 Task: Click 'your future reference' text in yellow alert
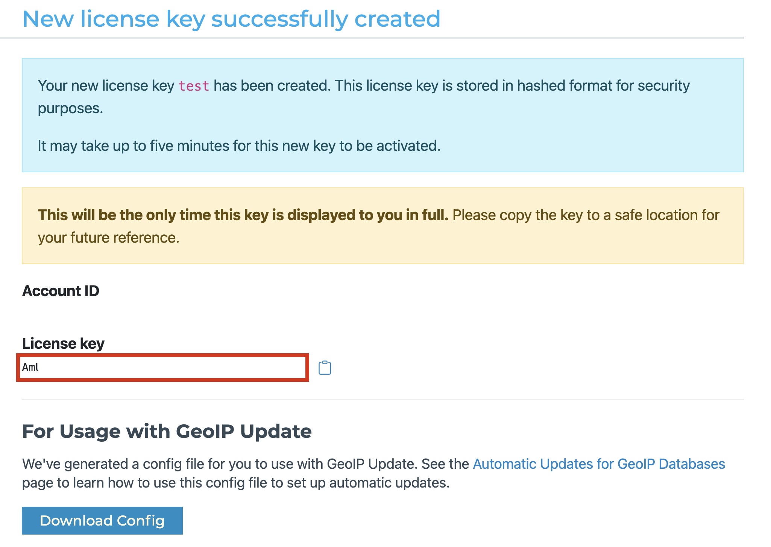(108, 238)
